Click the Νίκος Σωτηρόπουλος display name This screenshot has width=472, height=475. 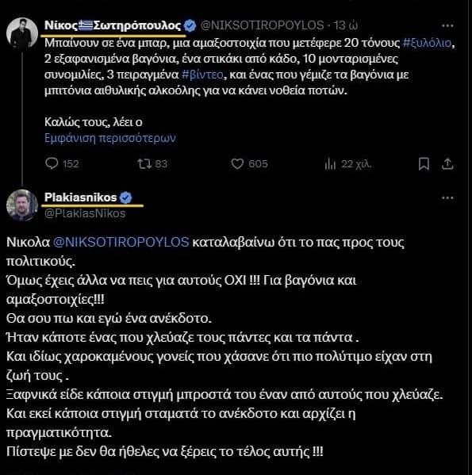(113, 25)
